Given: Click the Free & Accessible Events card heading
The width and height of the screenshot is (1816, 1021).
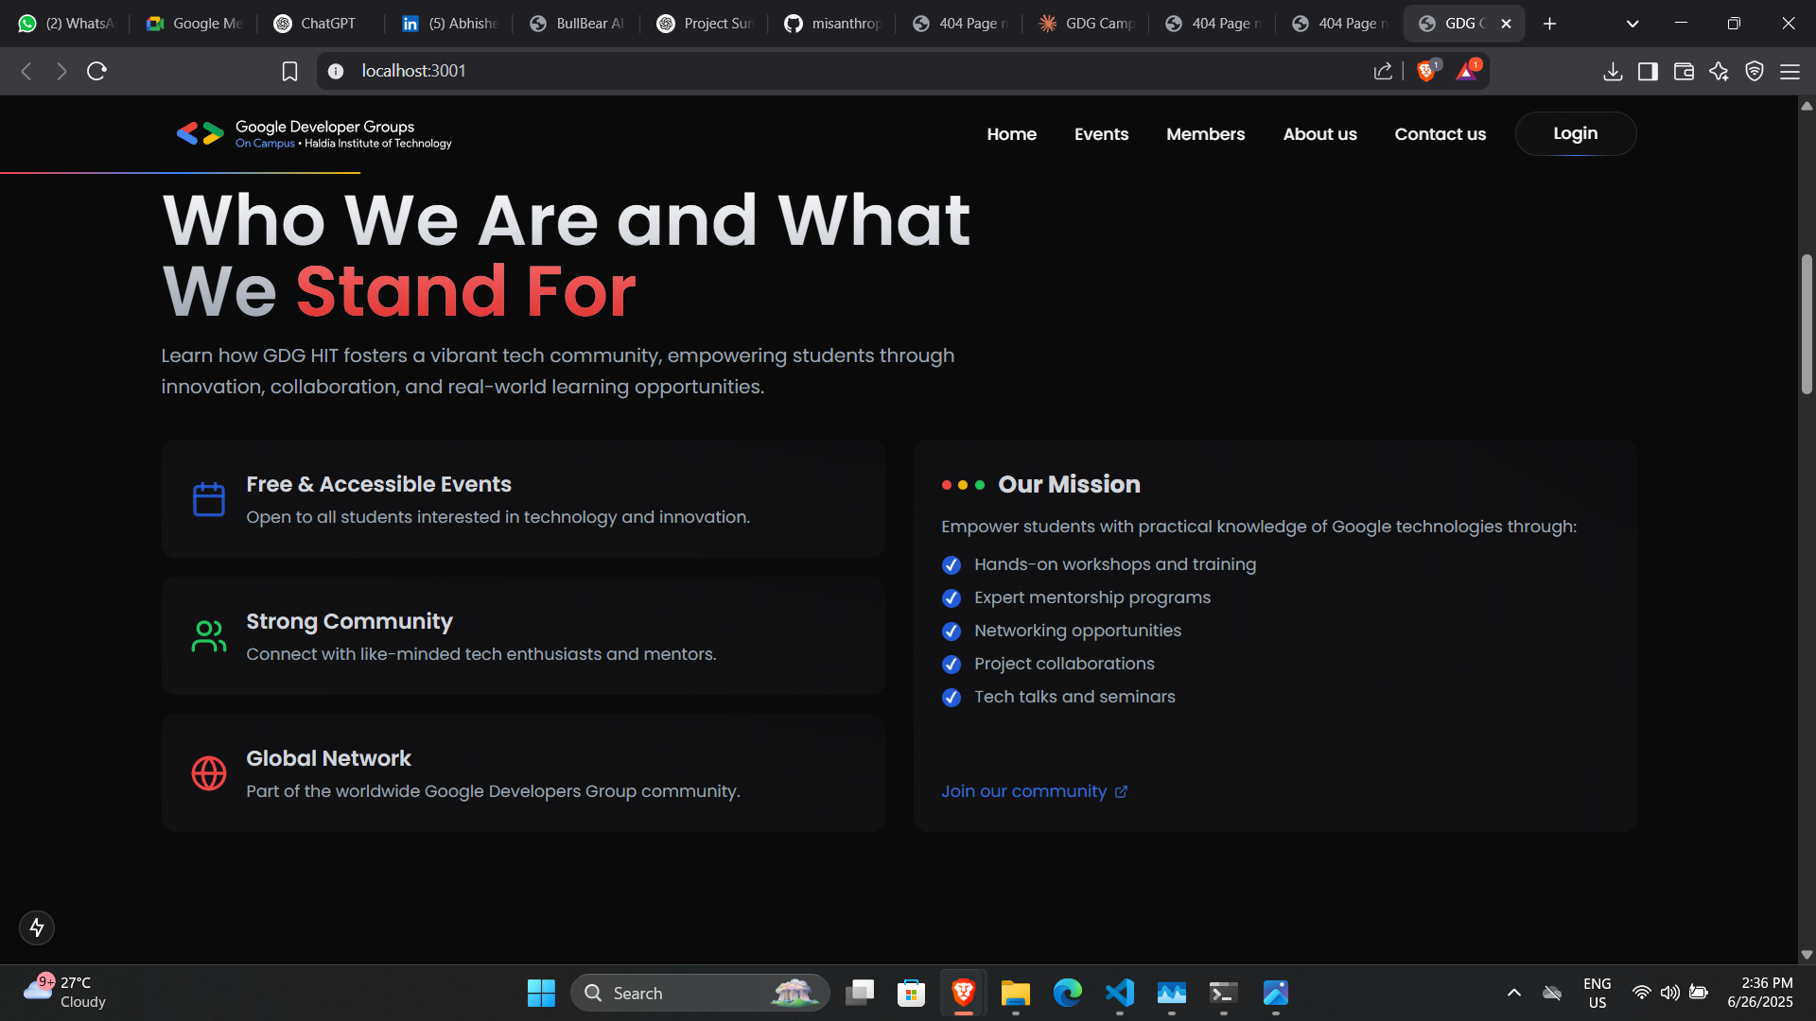Looking at the screenshot, I should tap(378, 485).
